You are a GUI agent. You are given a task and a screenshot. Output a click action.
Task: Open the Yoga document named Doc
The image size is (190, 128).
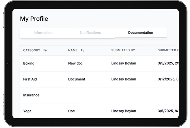pos(71,111)
